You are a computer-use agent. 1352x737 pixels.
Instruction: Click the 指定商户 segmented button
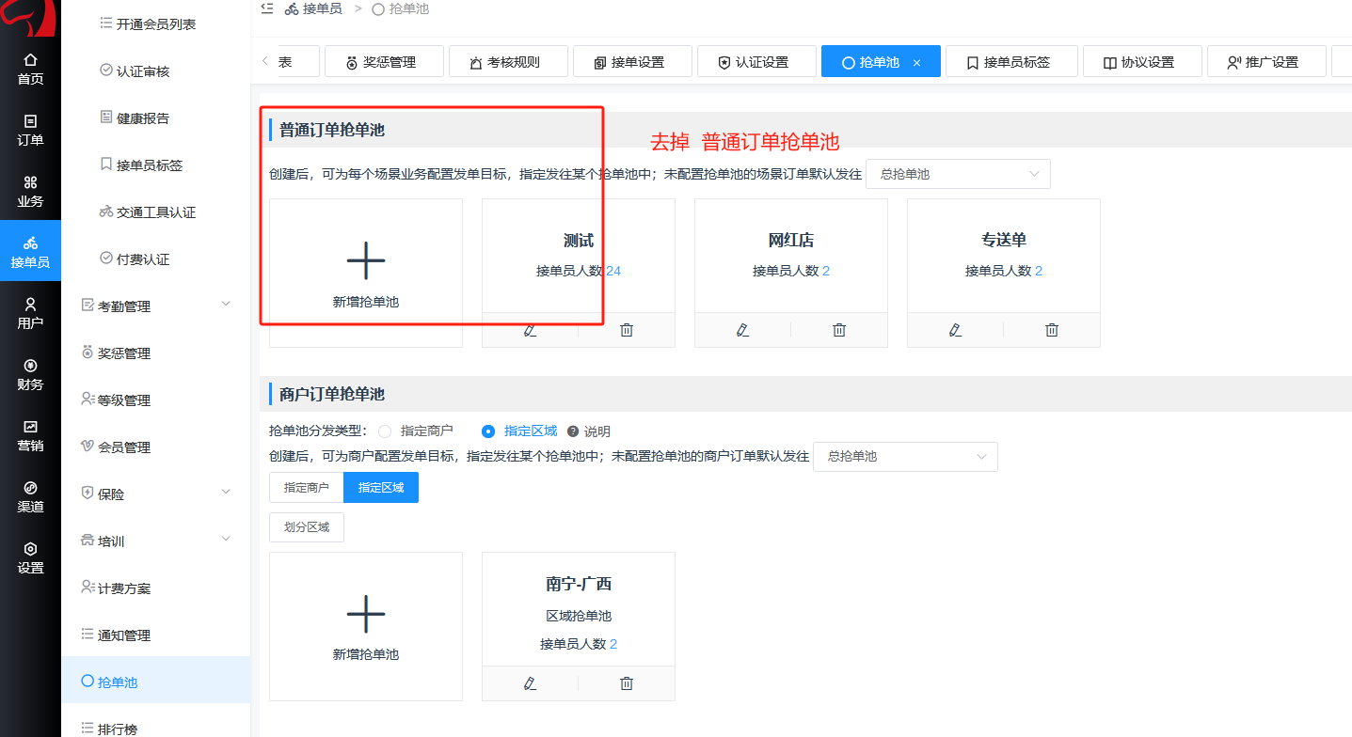coord(307,488)
